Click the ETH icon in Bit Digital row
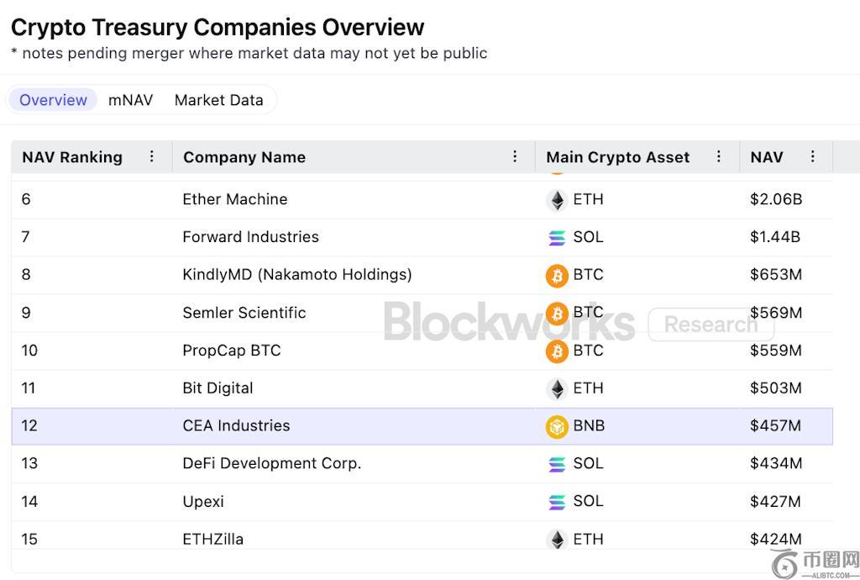 click(557, 388)
